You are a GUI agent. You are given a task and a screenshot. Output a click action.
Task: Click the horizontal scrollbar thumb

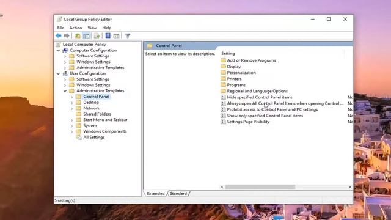click(260, 187)
